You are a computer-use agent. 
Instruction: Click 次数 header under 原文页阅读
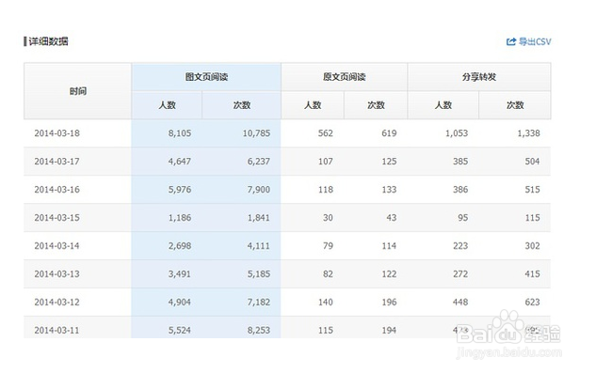click(x=376, y=105)
